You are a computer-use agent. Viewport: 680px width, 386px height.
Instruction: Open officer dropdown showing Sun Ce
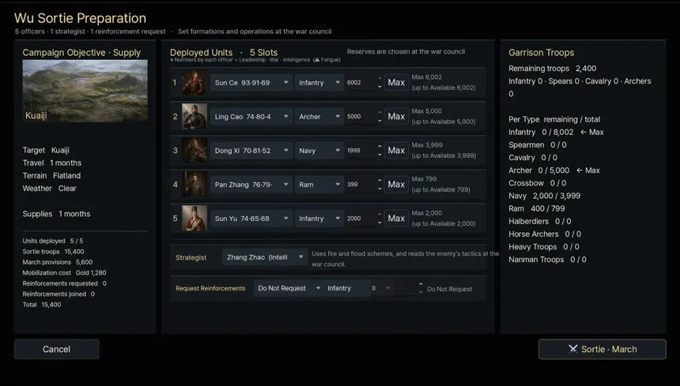coord(251,83)
